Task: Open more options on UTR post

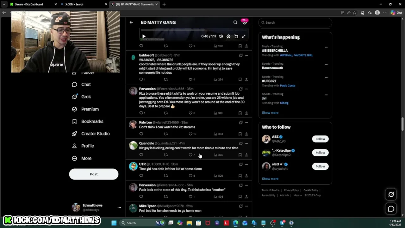Action: 246,164
